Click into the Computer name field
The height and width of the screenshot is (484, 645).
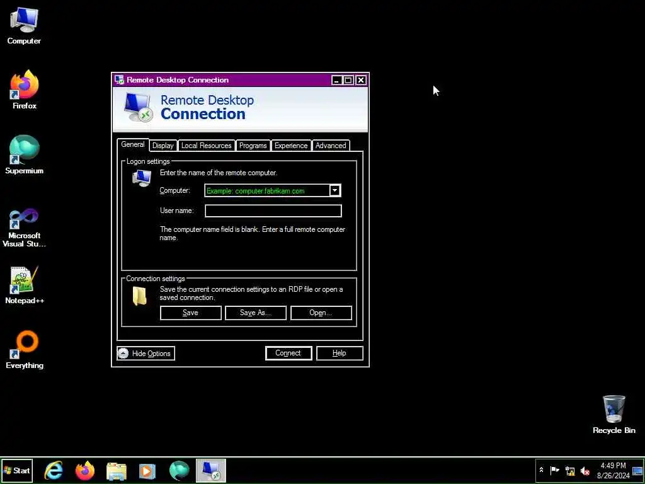click(267, 190)
